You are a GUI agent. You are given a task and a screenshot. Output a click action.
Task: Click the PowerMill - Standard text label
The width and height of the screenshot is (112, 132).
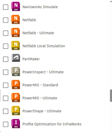[40, 85]
